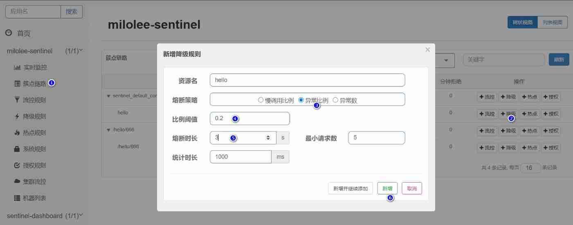573x225 pixels.
Task: Click the 授权规则 checkmark icon
Action: (x=17, y=165)
